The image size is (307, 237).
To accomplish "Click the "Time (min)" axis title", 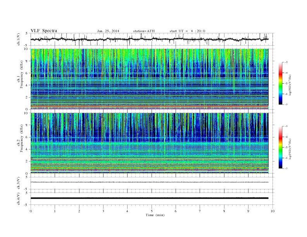I will pos(155,215).
